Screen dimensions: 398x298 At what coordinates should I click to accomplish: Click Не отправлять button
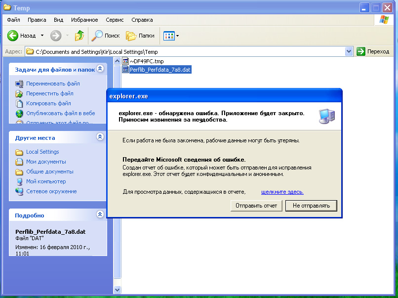coord(311,206)
